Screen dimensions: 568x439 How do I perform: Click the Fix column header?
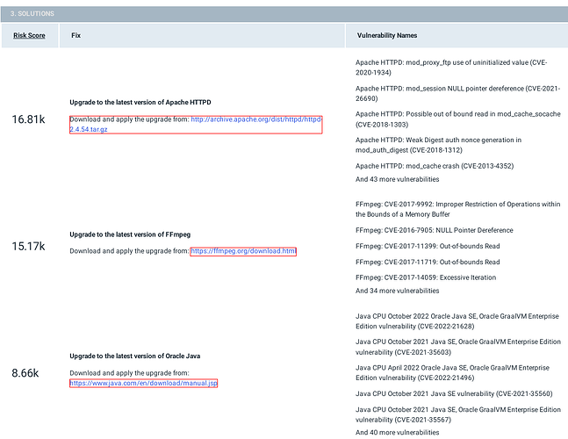pyautogui.click(x=75, y=35)
